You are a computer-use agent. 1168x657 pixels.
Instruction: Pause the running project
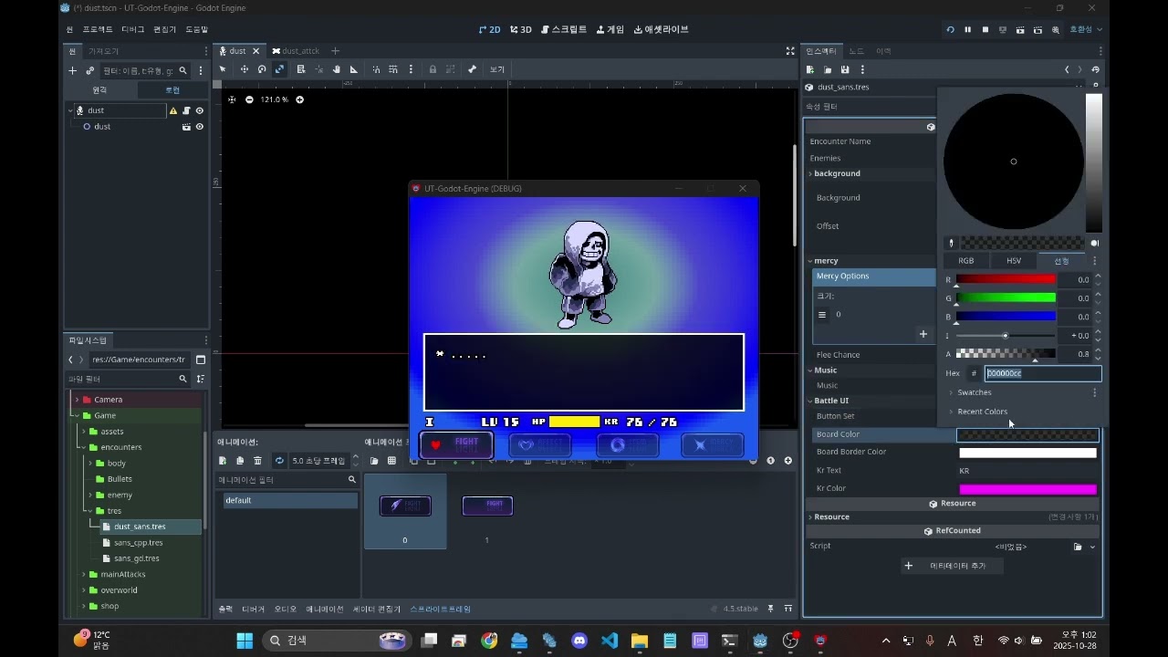point(967,30)
